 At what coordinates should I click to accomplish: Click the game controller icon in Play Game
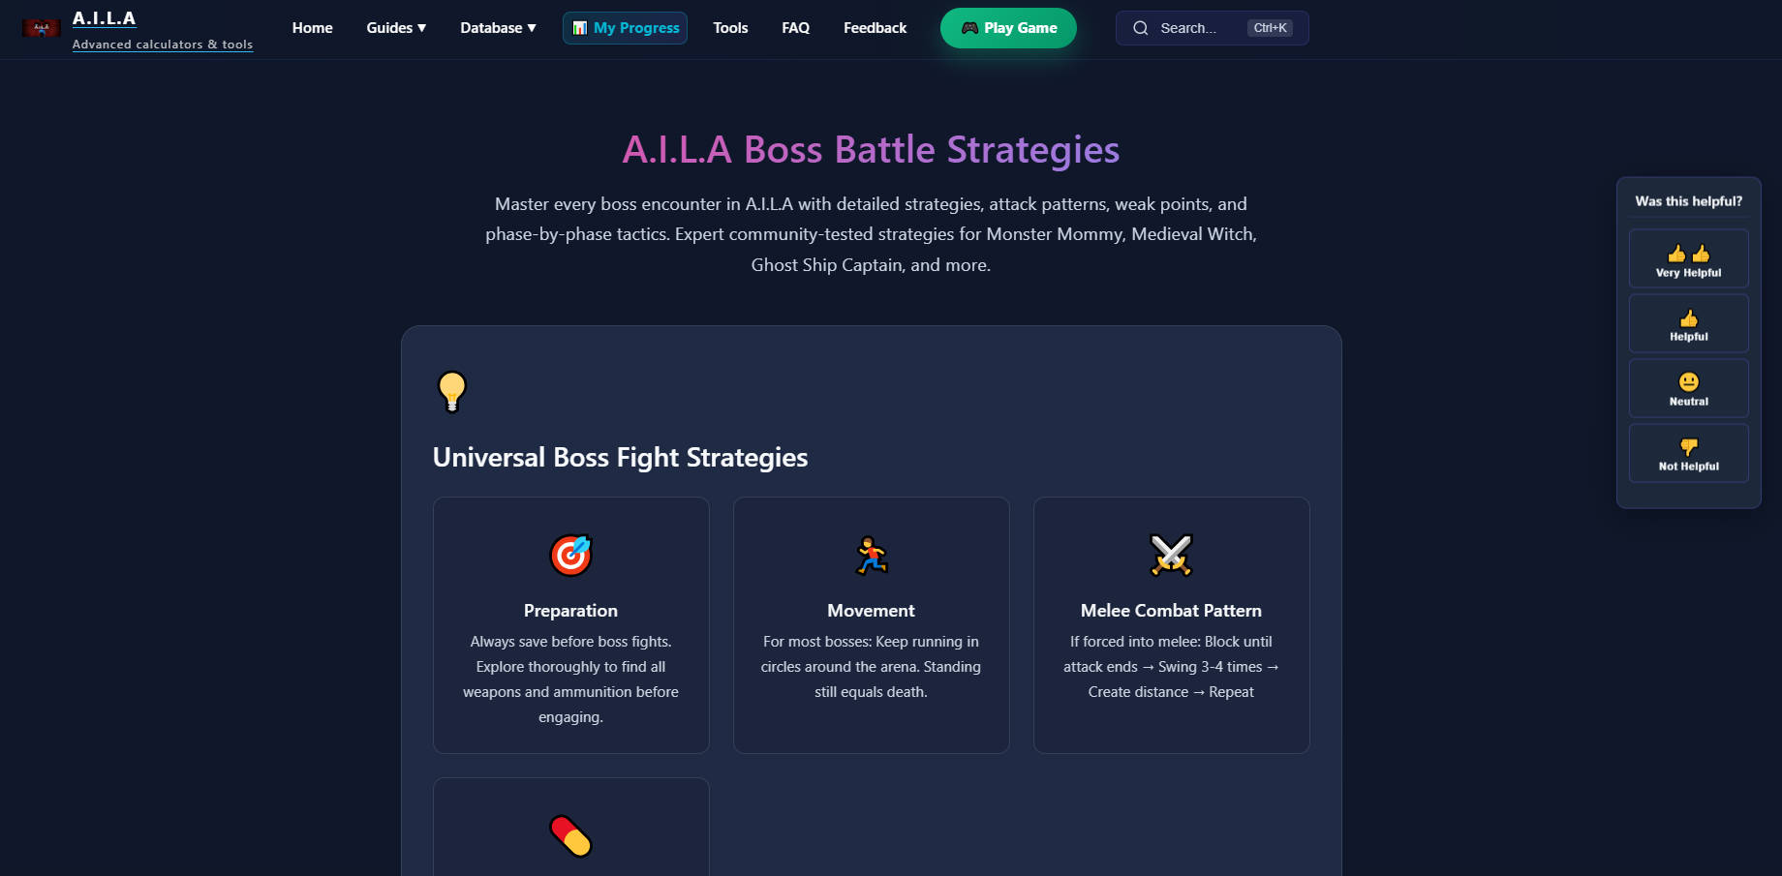click(969, 28)
